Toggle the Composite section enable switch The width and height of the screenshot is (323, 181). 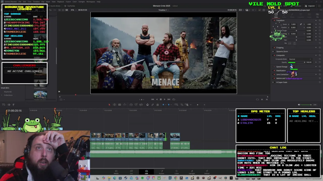tap(274, 55)
